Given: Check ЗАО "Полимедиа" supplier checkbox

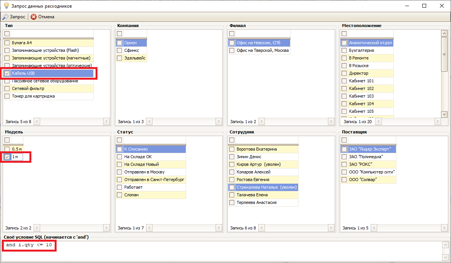Looking at the screenshot, I should [344, 157].
